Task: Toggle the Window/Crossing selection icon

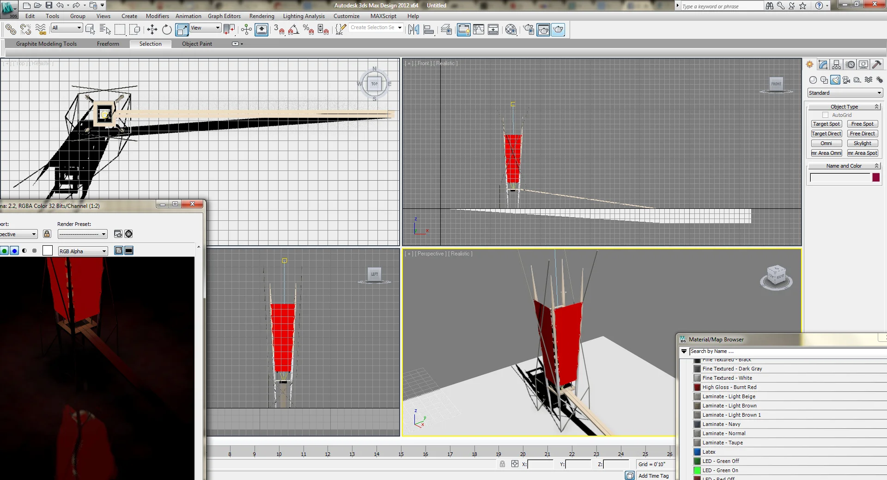Action: click(135, 30)
